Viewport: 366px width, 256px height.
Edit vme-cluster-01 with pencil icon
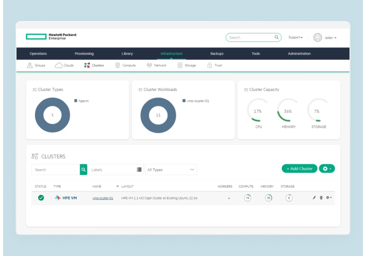pyautogui.click(x=314, y=197)
